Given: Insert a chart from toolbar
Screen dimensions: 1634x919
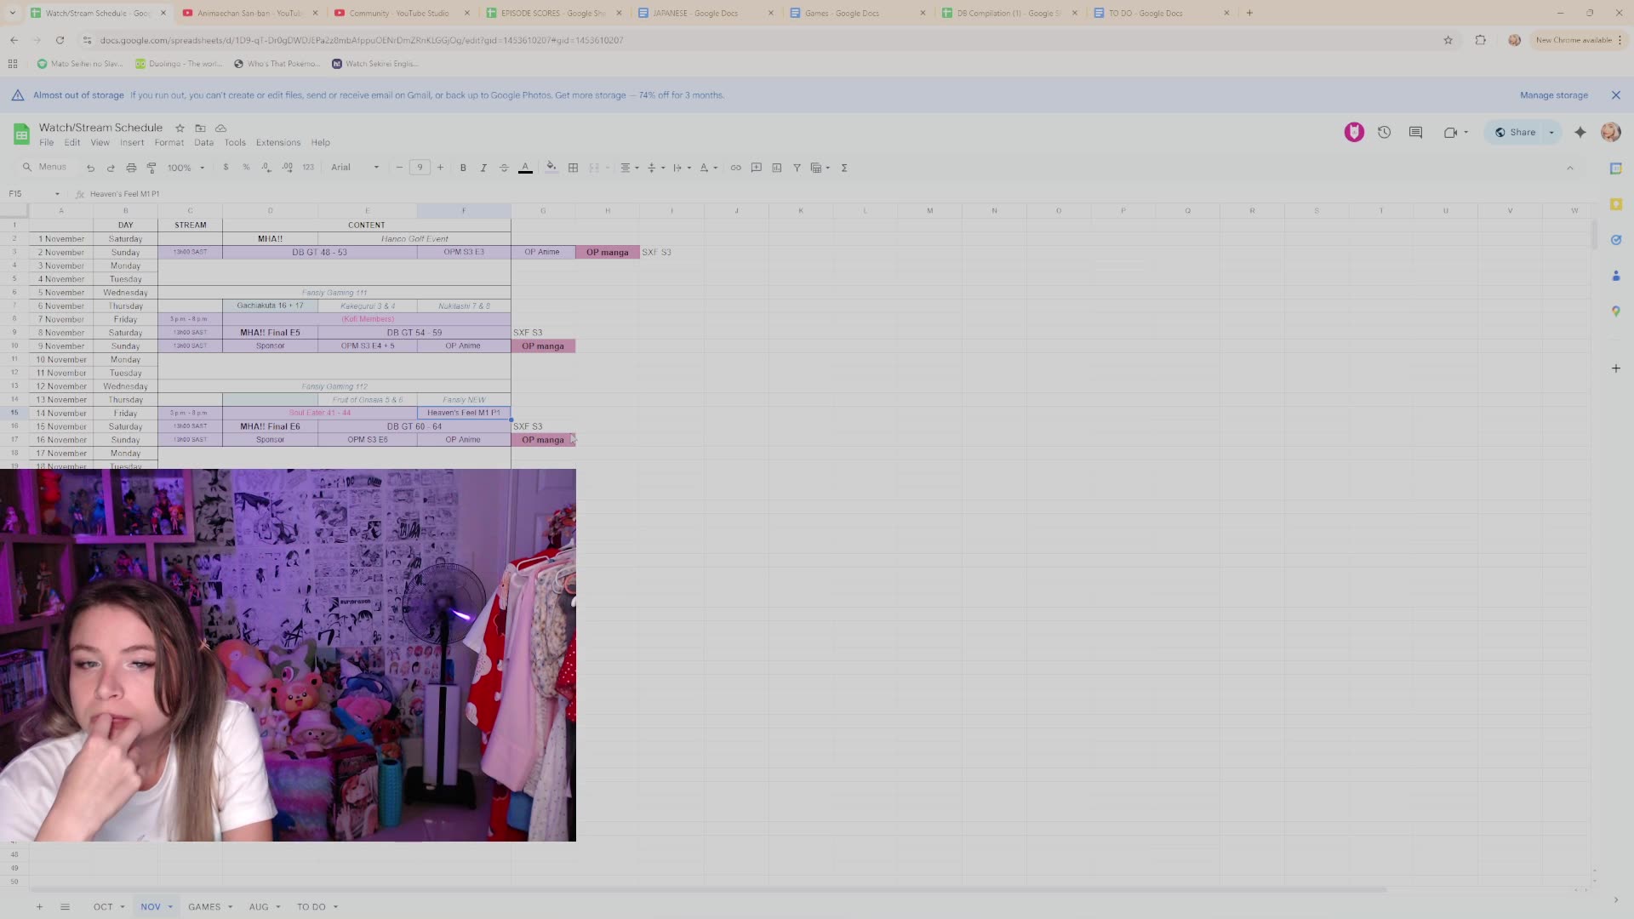Looking at the screenshot, I should 776,168.
